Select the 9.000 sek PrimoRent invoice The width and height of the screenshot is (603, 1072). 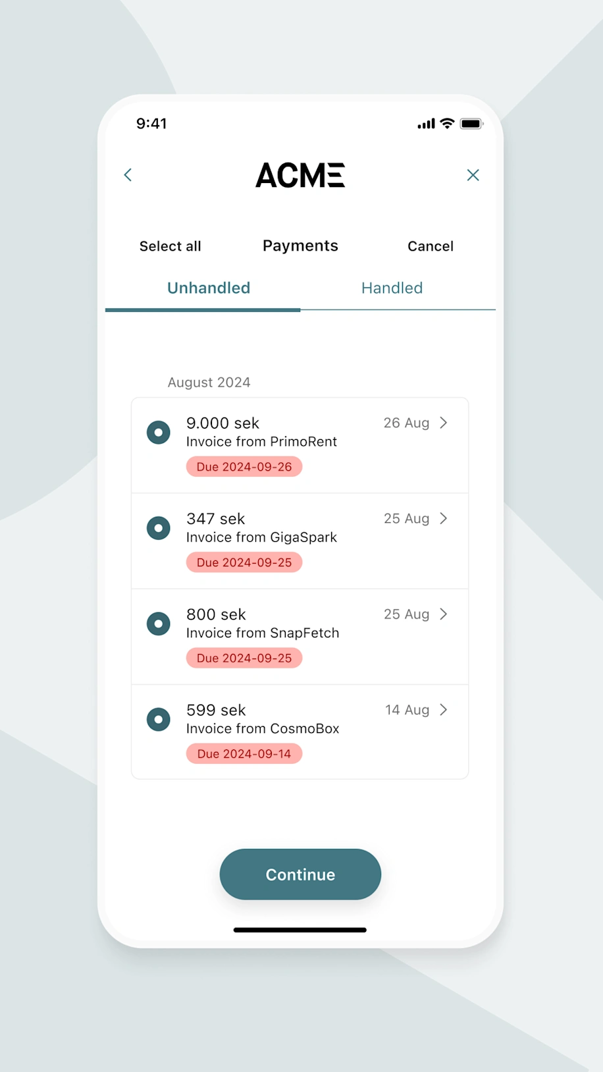click(158, 432)
